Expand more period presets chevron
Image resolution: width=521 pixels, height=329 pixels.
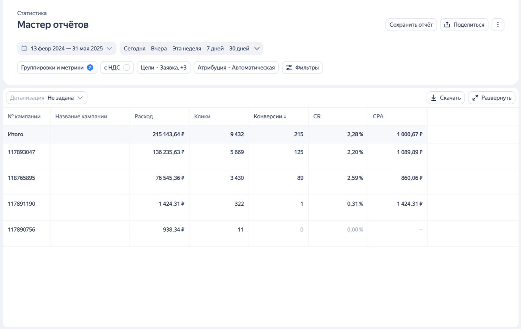257,48
